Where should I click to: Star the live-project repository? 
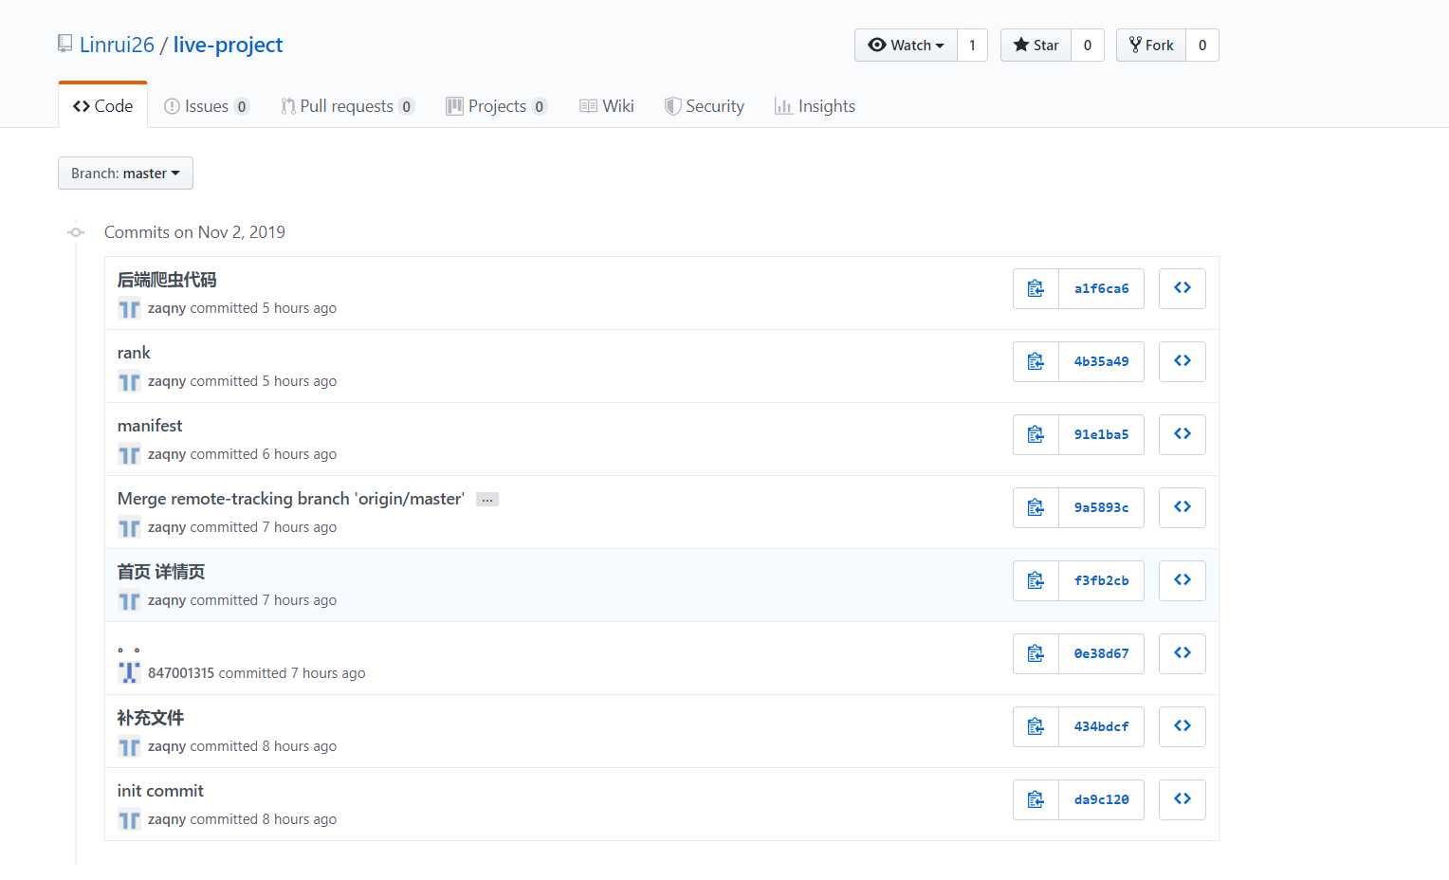(1036, 46)
